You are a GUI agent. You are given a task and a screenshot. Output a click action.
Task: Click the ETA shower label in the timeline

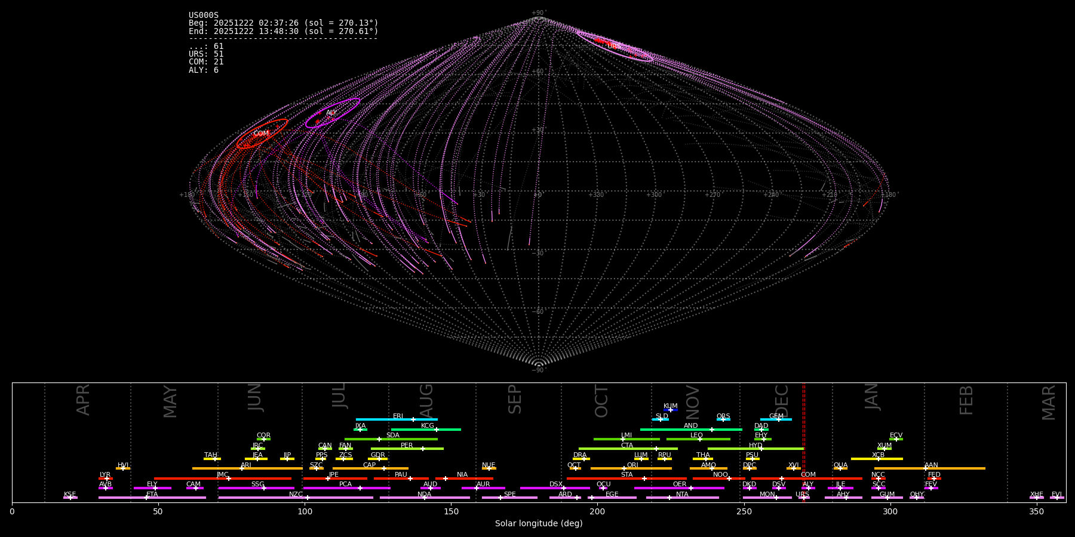[x=152, y=495]
